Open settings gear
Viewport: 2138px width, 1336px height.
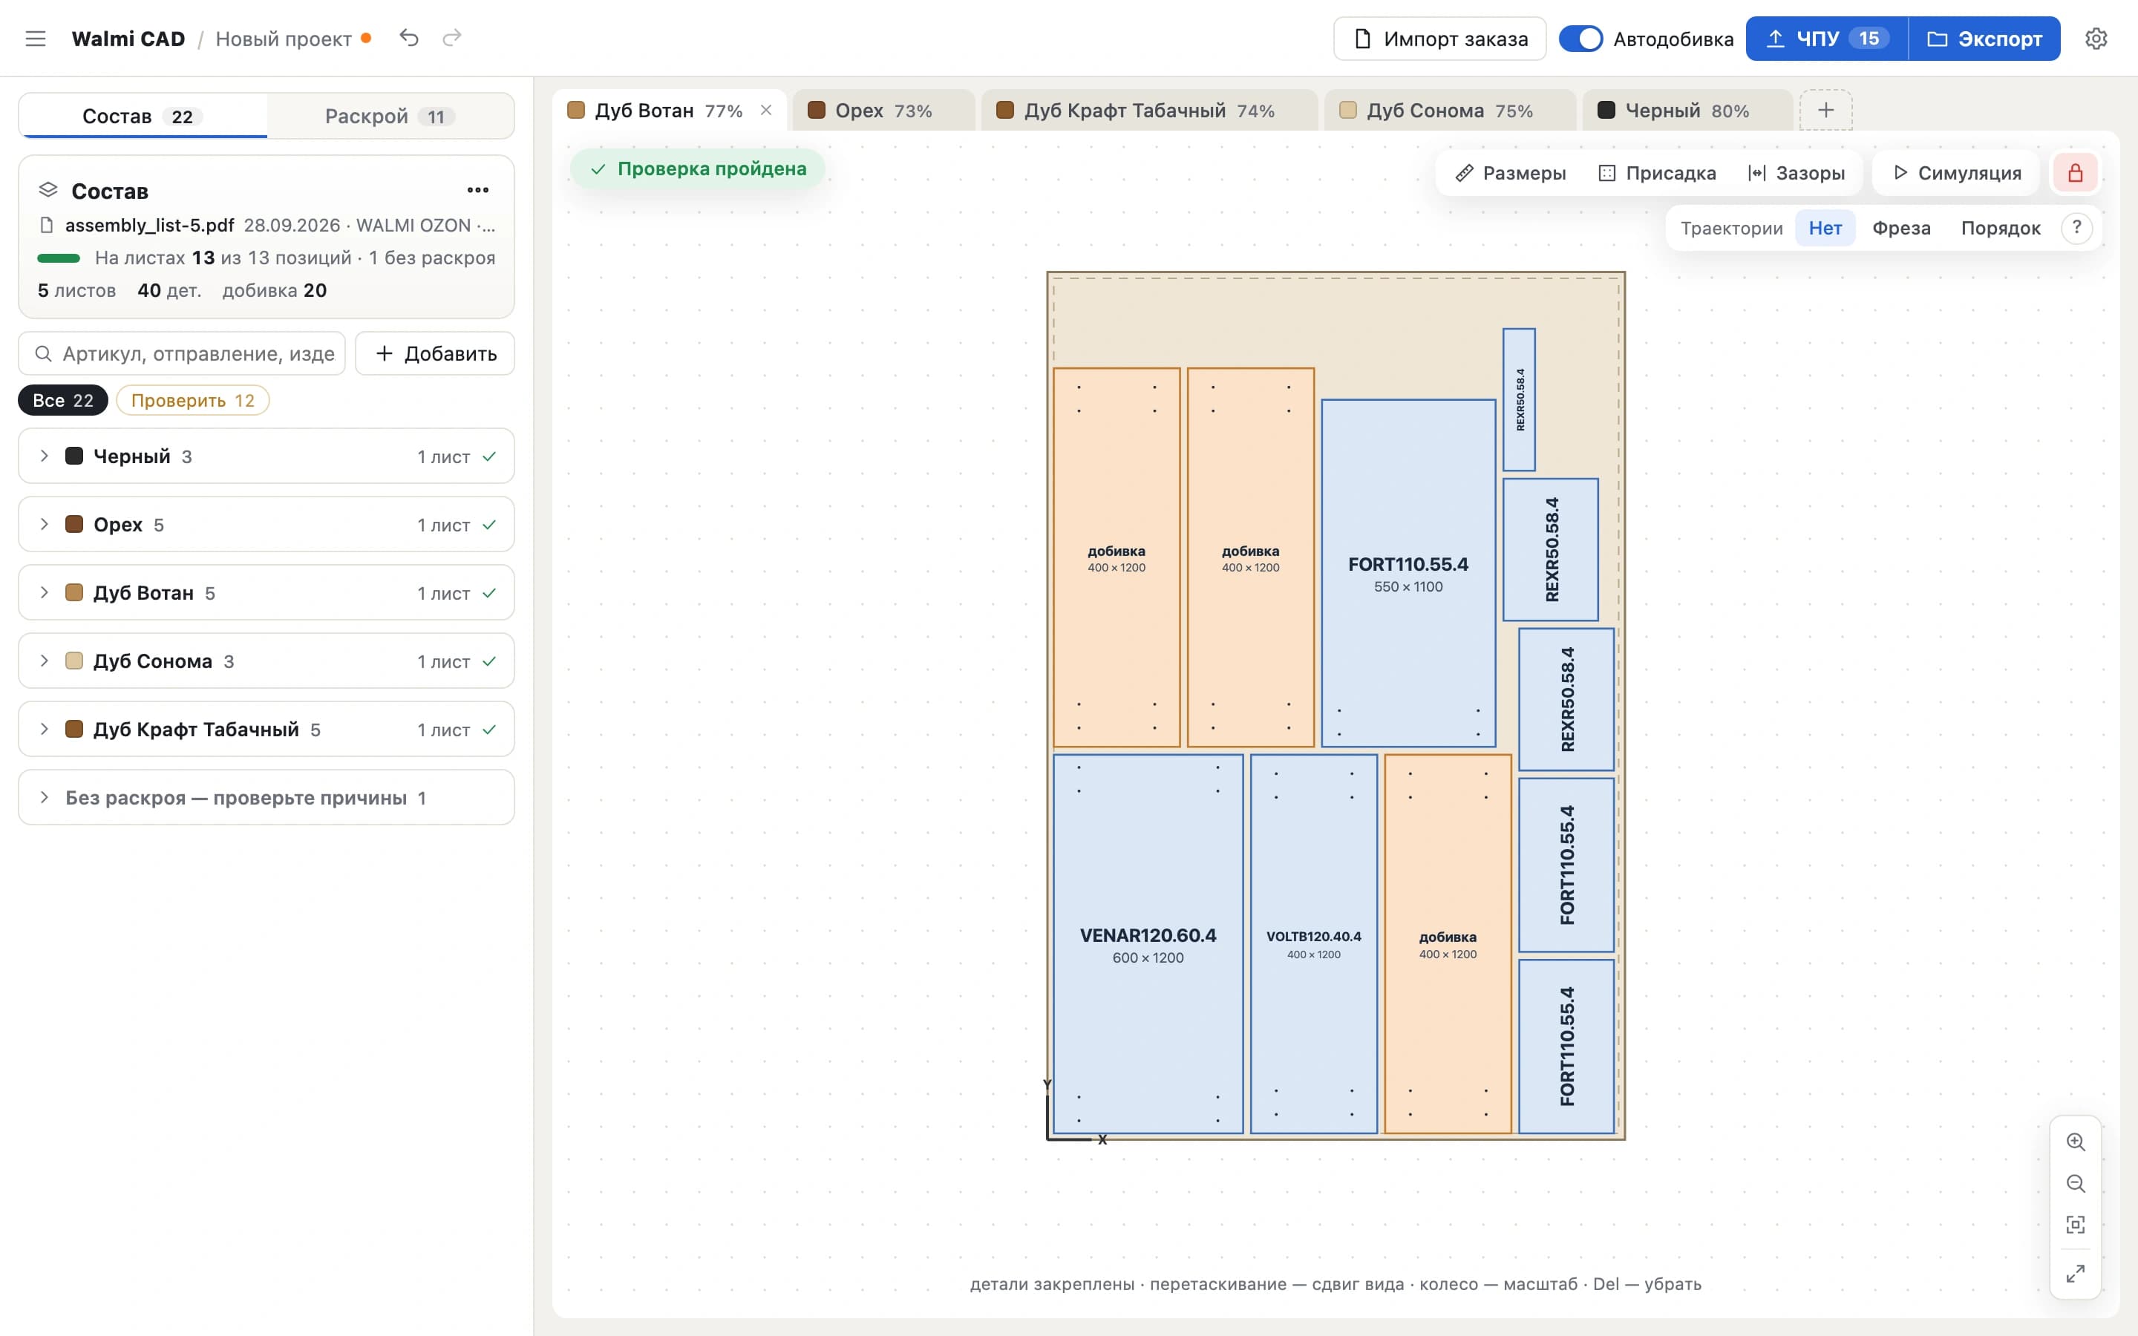click(2096, 39)
